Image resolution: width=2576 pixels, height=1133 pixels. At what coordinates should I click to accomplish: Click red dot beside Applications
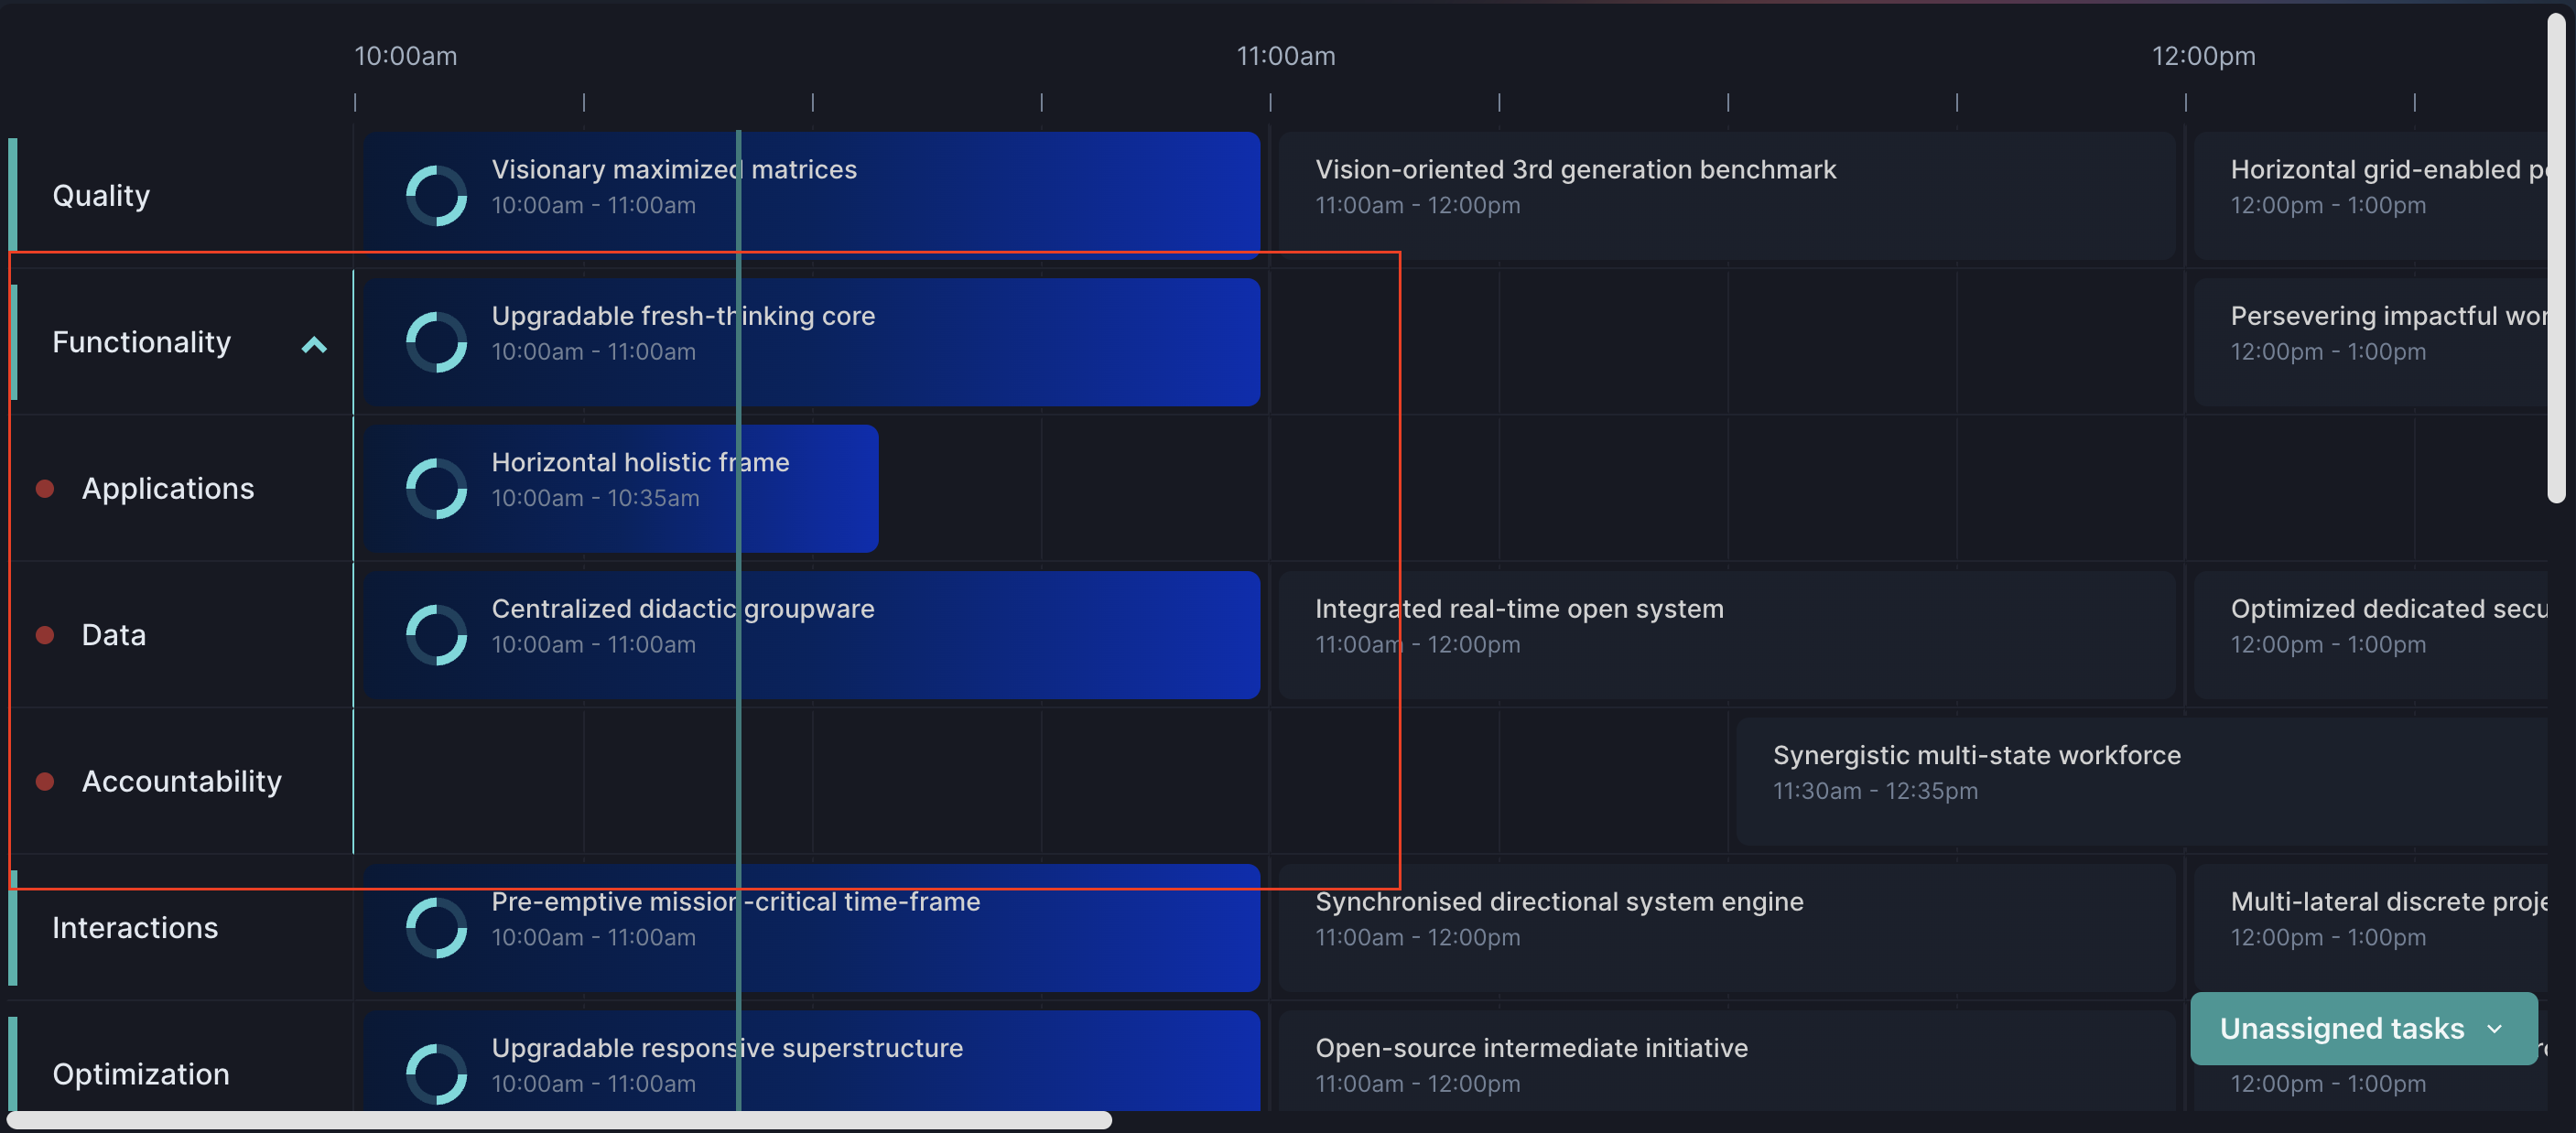(45, 488)
